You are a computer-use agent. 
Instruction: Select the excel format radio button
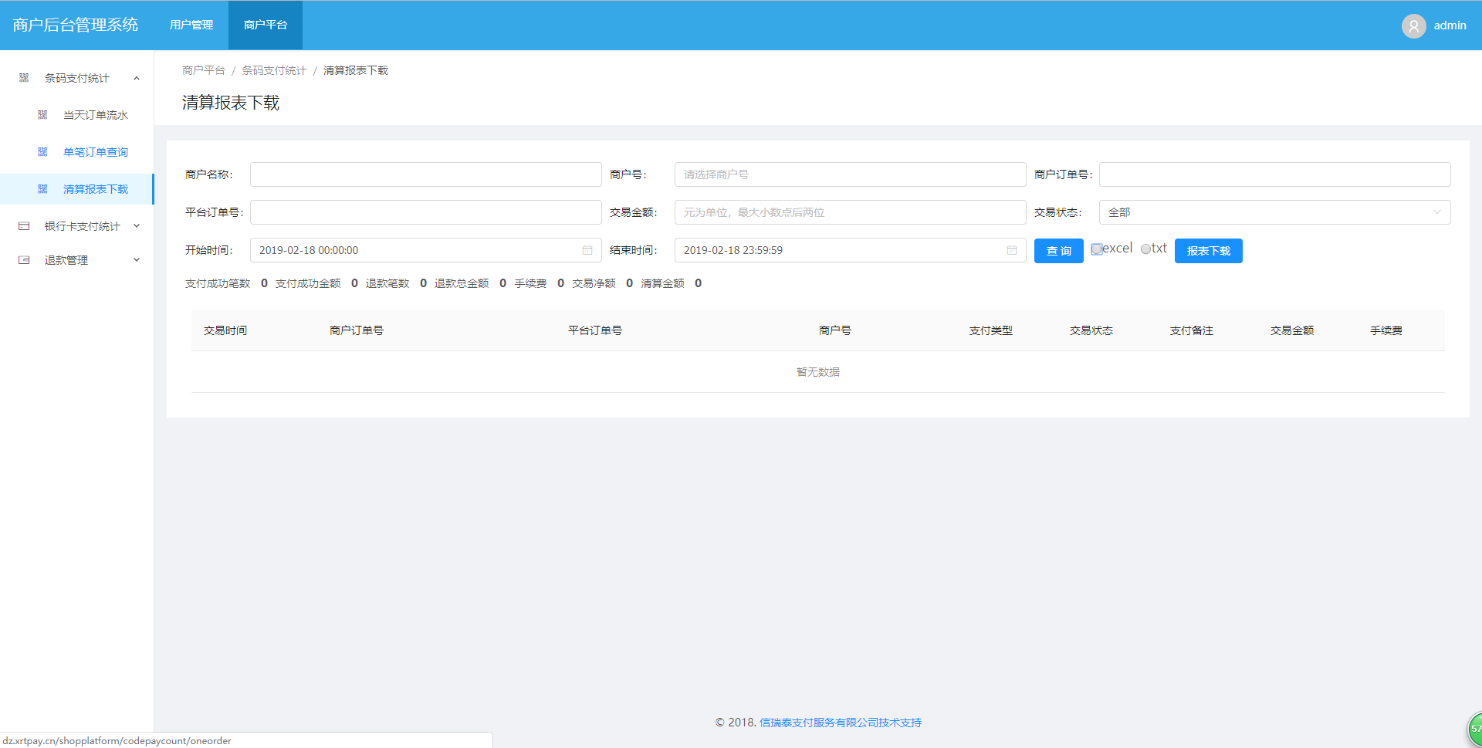coord(1097,249)
